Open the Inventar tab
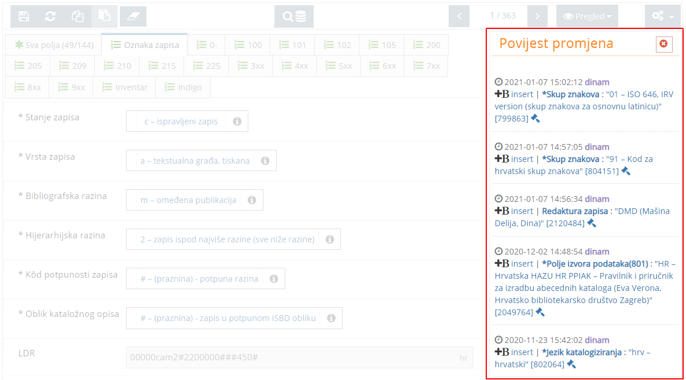Image resolution: width=686 pixels, height=380 pixels. point(123,87)
